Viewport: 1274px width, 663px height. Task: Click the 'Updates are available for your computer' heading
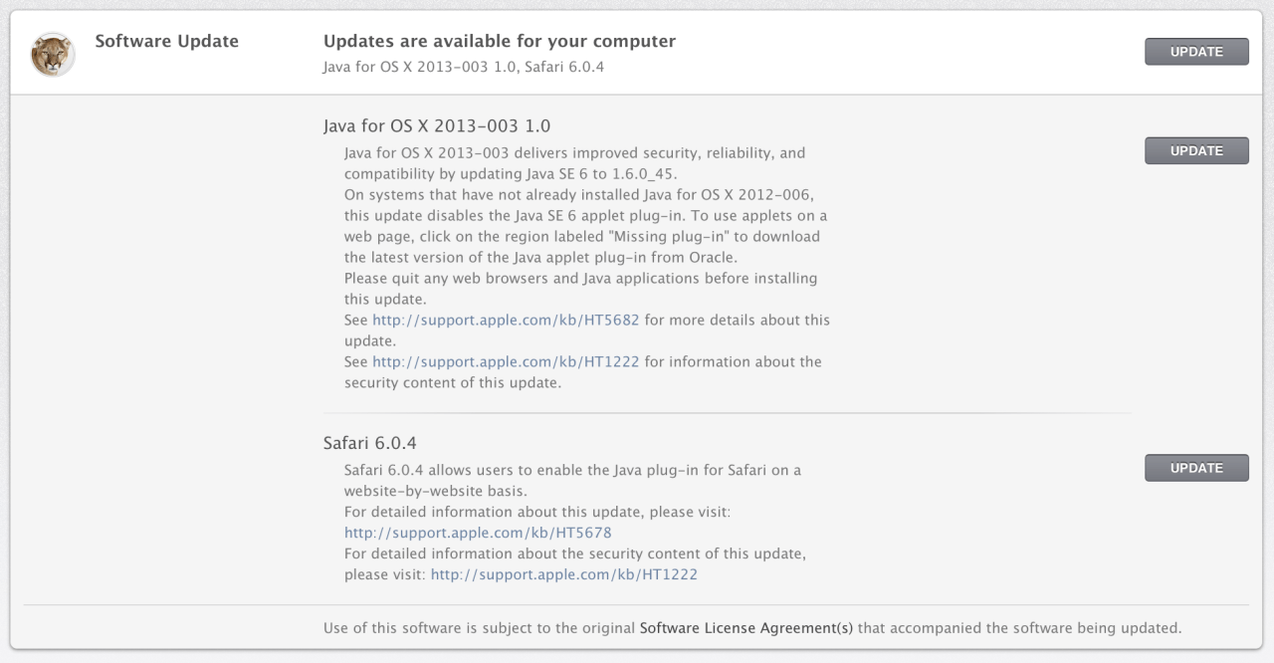(500, 42)
